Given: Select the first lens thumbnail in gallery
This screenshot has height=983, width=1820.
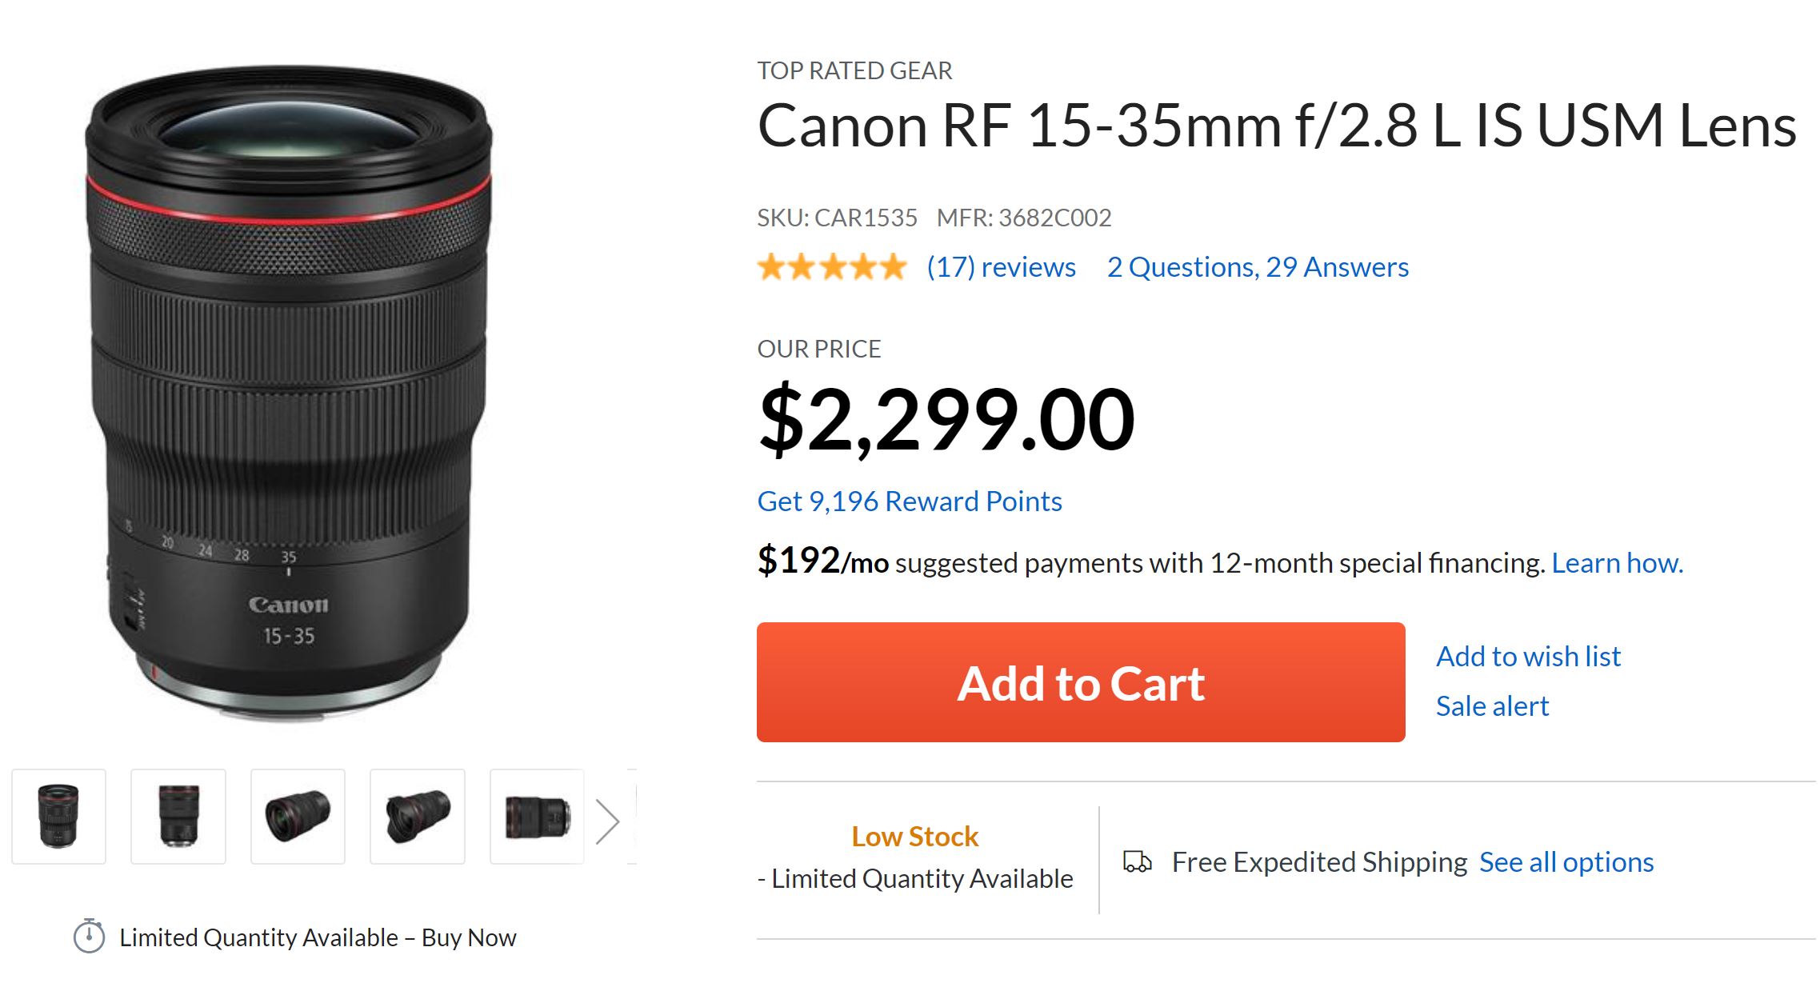Looking at the screenshot, I should (x=59, y=817).
